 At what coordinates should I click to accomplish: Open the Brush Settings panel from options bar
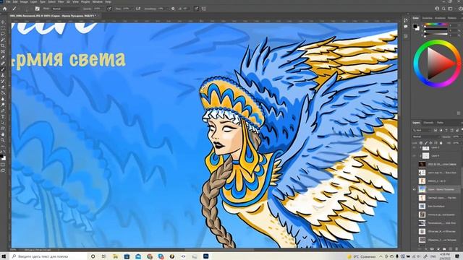[x=38, y=9]
